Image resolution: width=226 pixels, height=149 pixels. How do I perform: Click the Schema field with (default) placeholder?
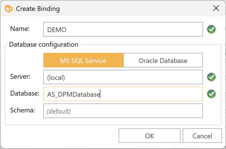pos(123,111)
